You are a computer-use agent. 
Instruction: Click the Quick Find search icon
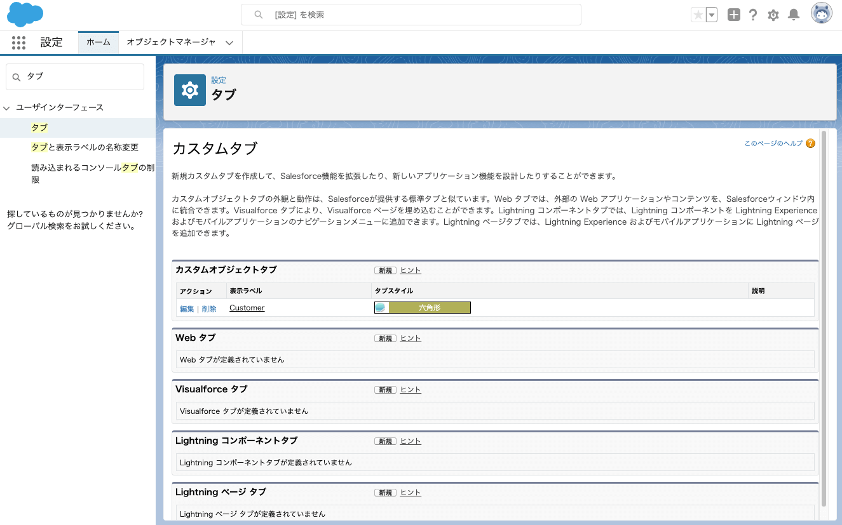17,76
